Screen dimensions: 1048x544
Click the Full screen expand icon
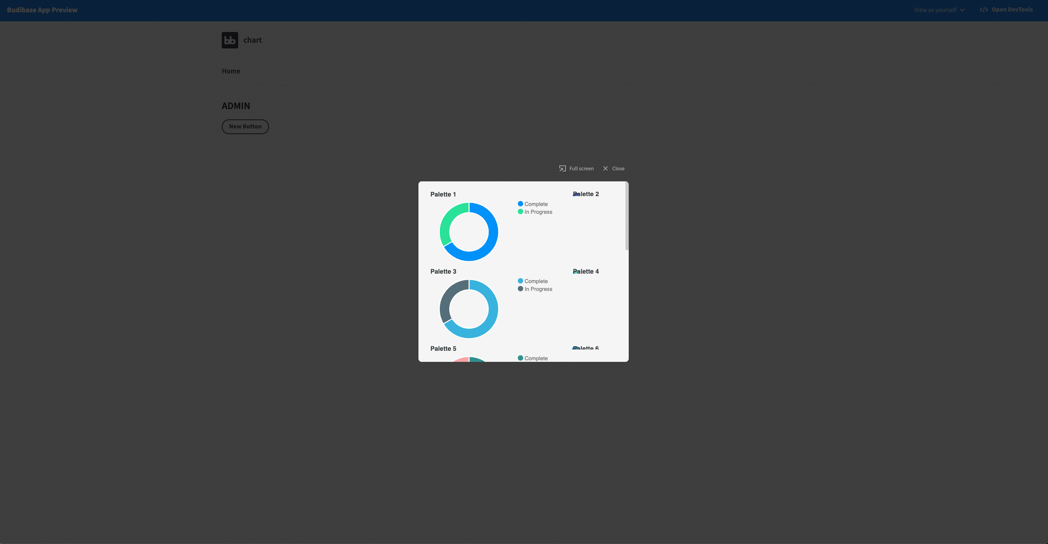pyautogui.click(x=562, y=169)
